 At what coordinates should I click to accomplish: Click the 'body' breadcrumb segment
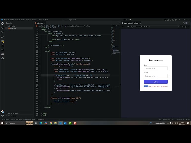(54, 26)
